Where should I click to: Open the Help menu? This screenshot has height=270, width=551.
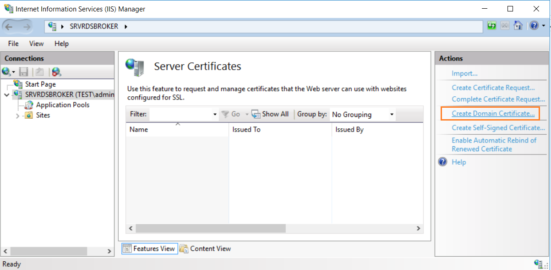[61, 44]
